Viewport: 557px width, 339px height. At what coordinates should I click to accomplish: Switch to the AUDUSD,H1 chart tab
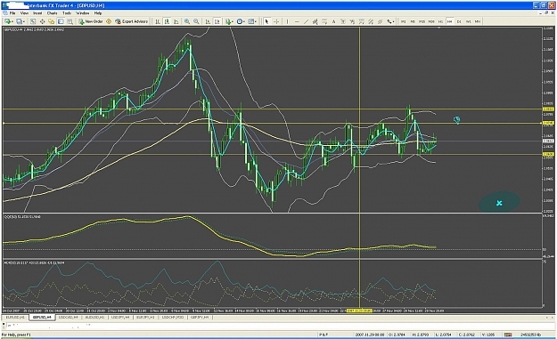94,317
